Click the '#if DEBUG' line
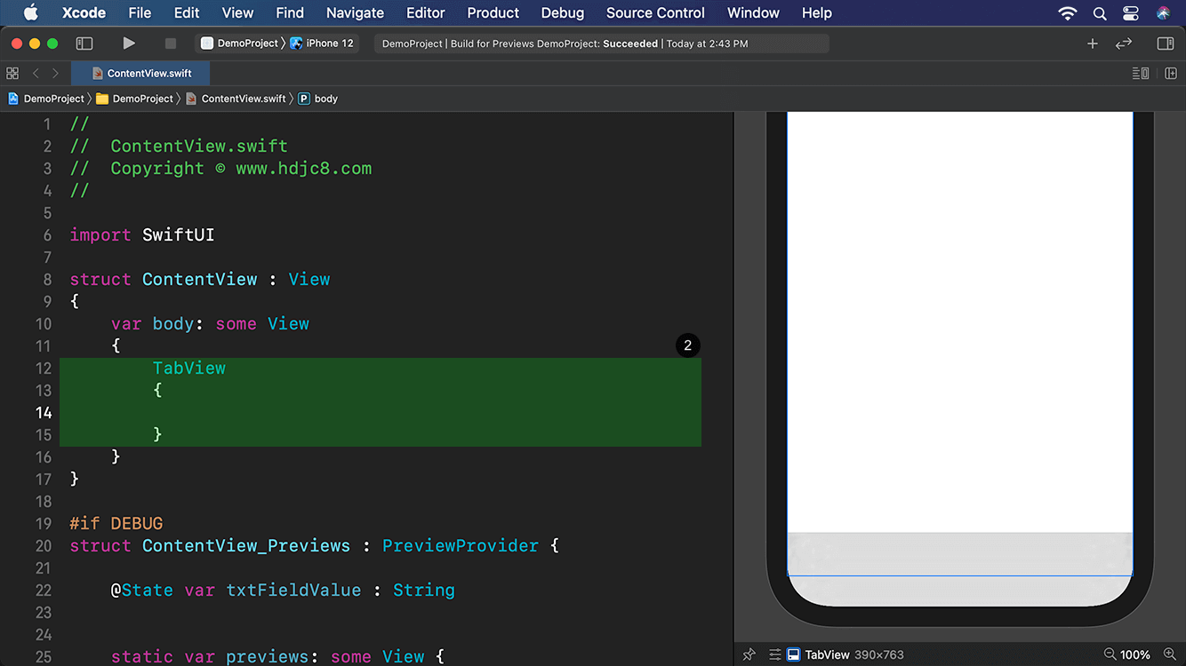The height and width of the screenshot is (666, 1186). 116,523
